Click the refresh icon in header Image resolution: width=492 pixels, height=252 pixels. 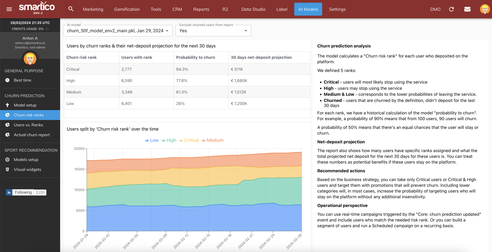(x=451, y=9)
